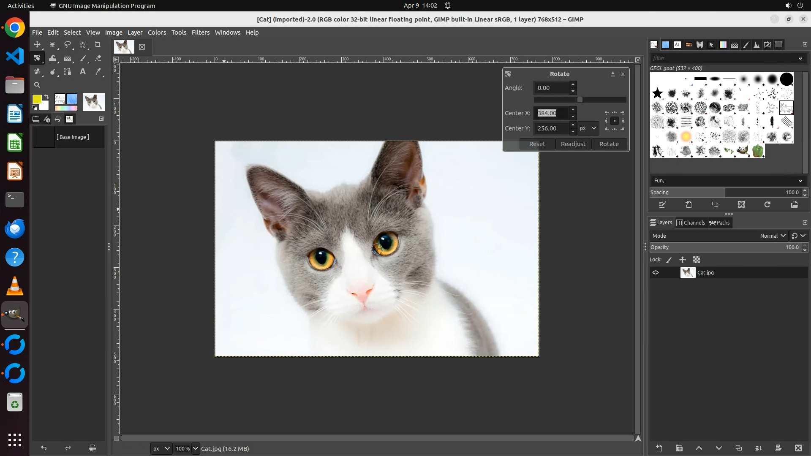Open the px unit dropdown in Rotate dialog
The height and width of the screenshot is (456, 811).
tap(588, 128)
